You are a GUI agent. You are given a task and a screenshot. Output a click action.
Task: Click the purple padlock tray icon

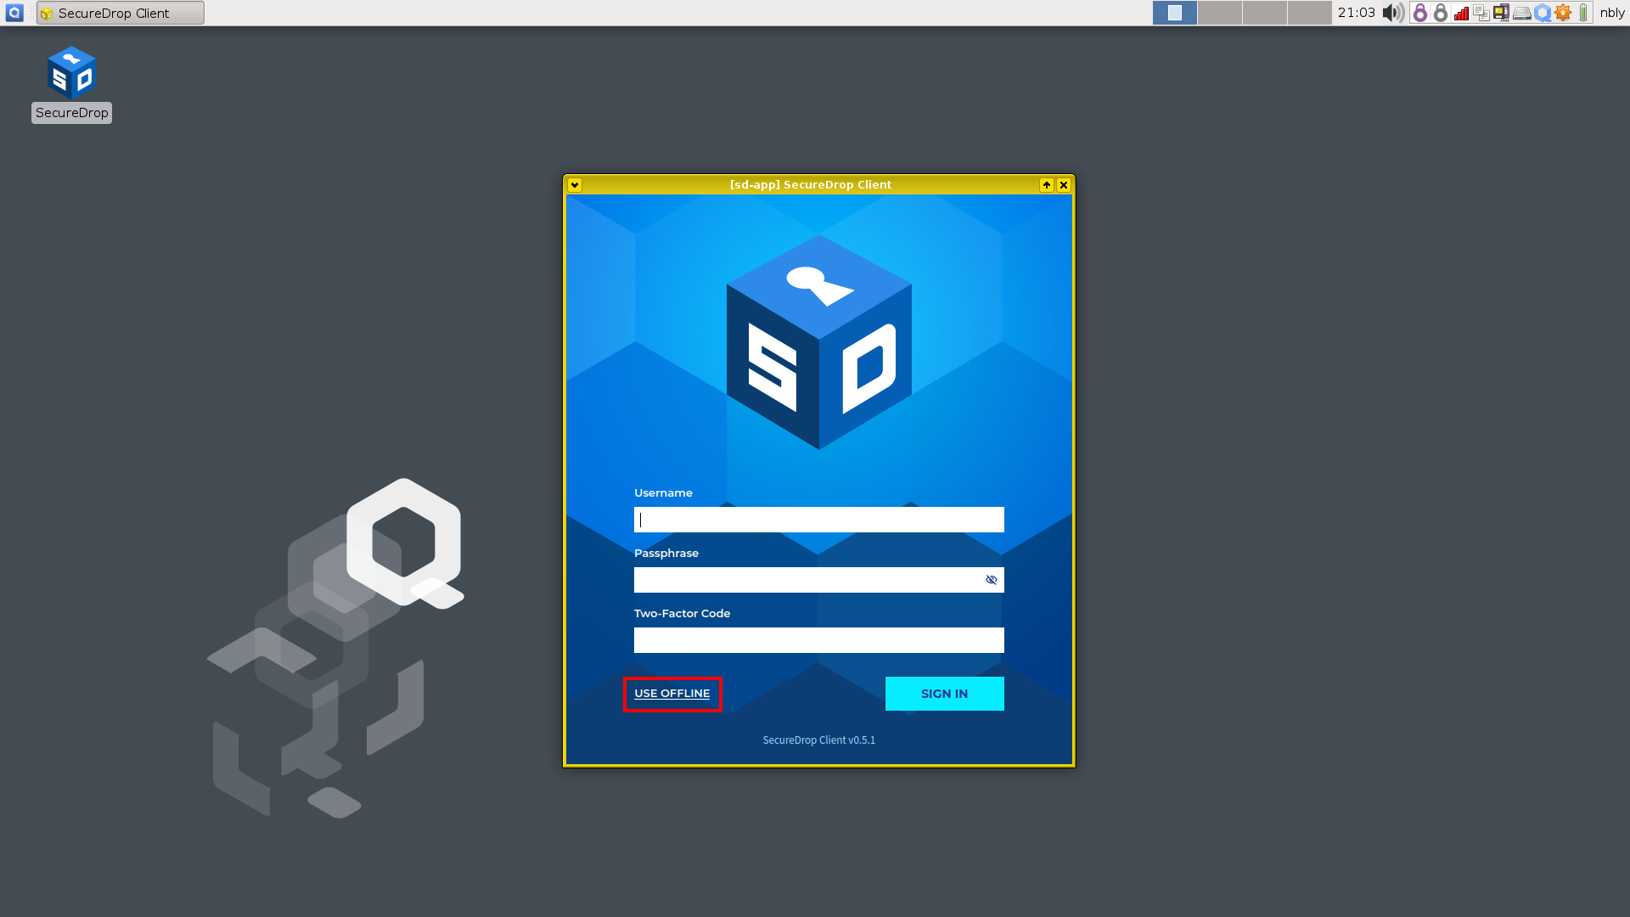1420,13
